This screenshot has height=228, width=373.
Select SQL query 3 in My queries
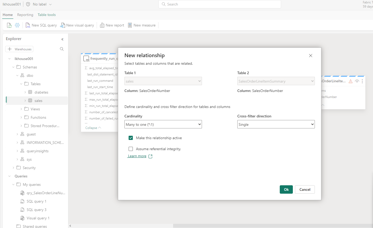click(36, 210)
